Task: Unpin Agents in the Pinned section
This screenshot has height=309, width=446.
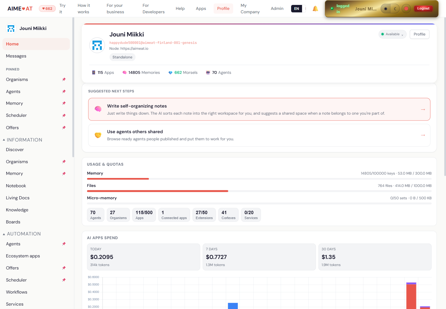Action: click(64, 91)
